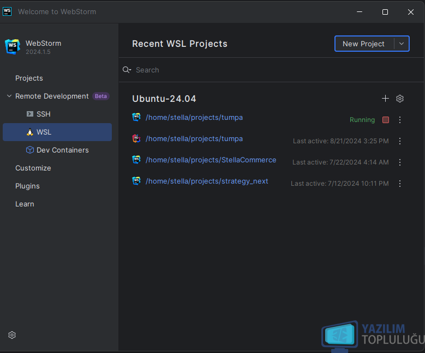Click WebStorm icon beside StellaCommerce
The width and height of the screenshot is (425, 353).
(x=136, y=160)
